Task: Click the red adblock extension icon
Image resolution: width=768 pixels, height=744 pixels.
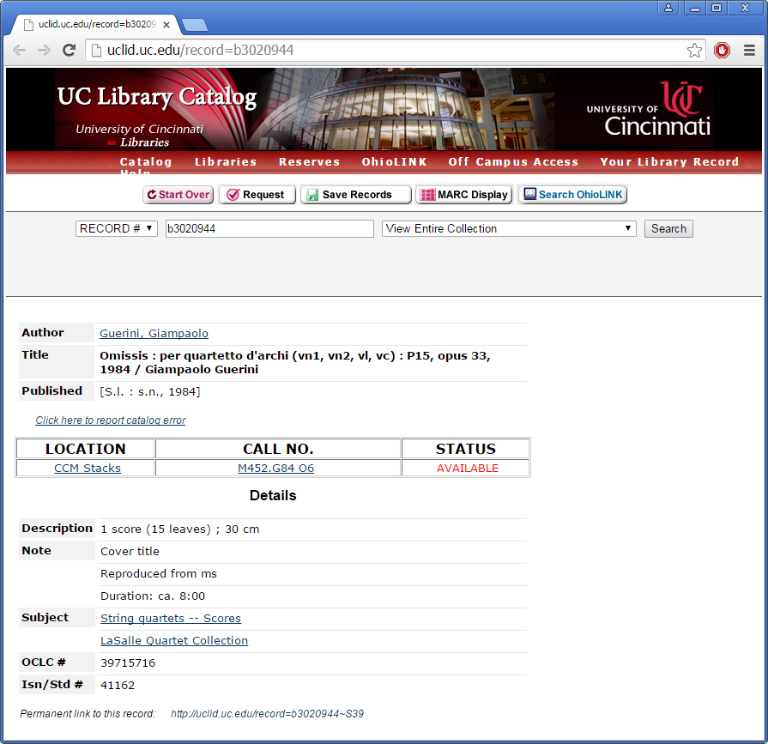Action: point(722,50)
